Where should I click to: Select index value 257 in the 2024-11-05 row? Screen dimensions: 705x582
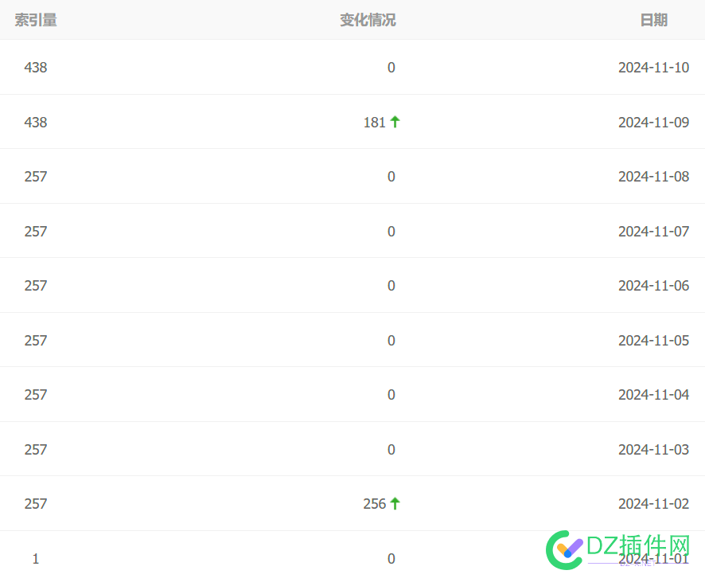tap(36, 341)
